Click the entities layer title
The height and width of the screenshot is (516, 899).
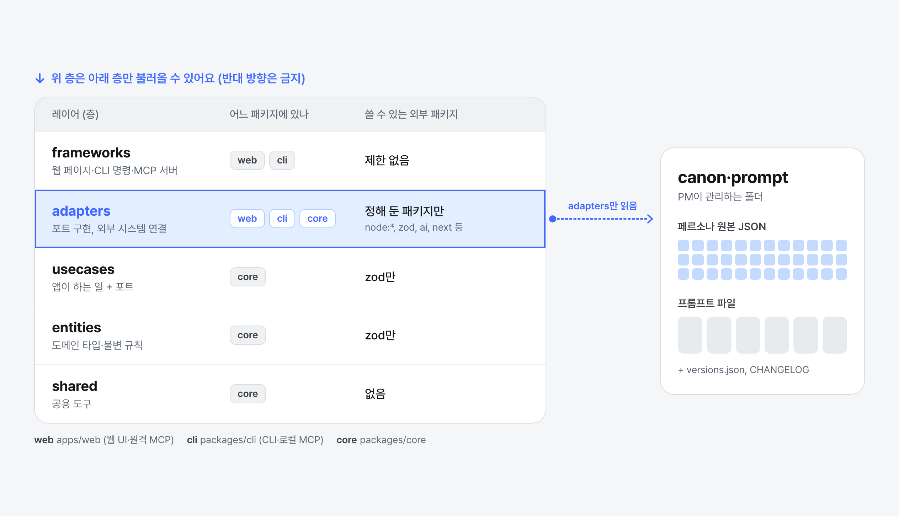[76, 328]
